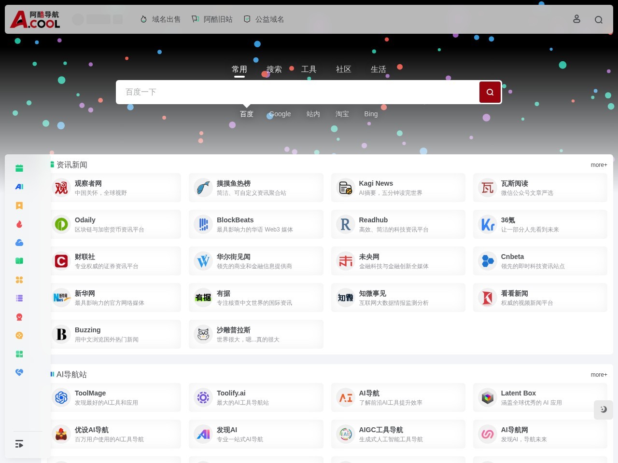Select Google as search engine
This screenshot has width=618, height=463.
(x=280, y=114)
